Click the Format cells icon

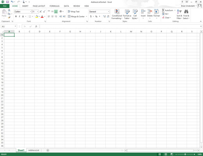[x=157, y=11]
